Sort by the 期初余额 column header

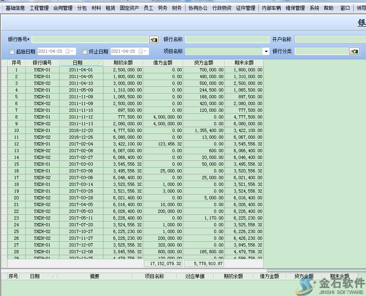pyautogui.click(x=123, y=63)
